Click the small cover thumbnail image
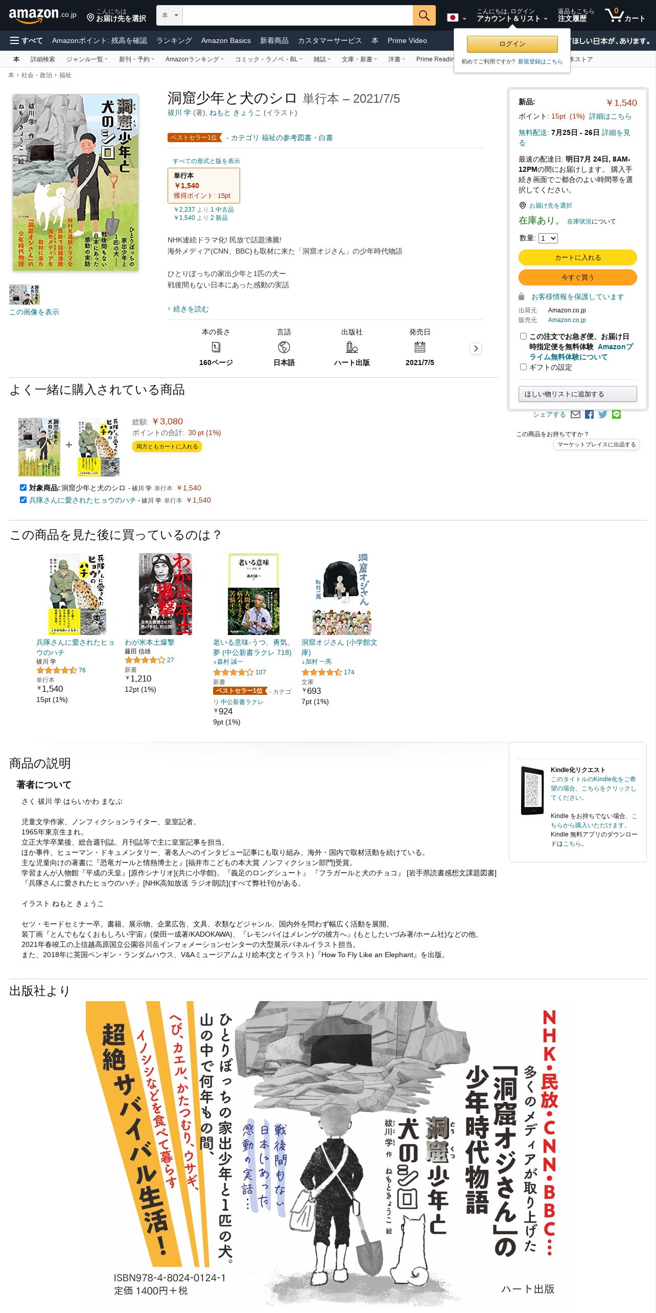Viewport: 656px width, 1313px height. [25, 295]
